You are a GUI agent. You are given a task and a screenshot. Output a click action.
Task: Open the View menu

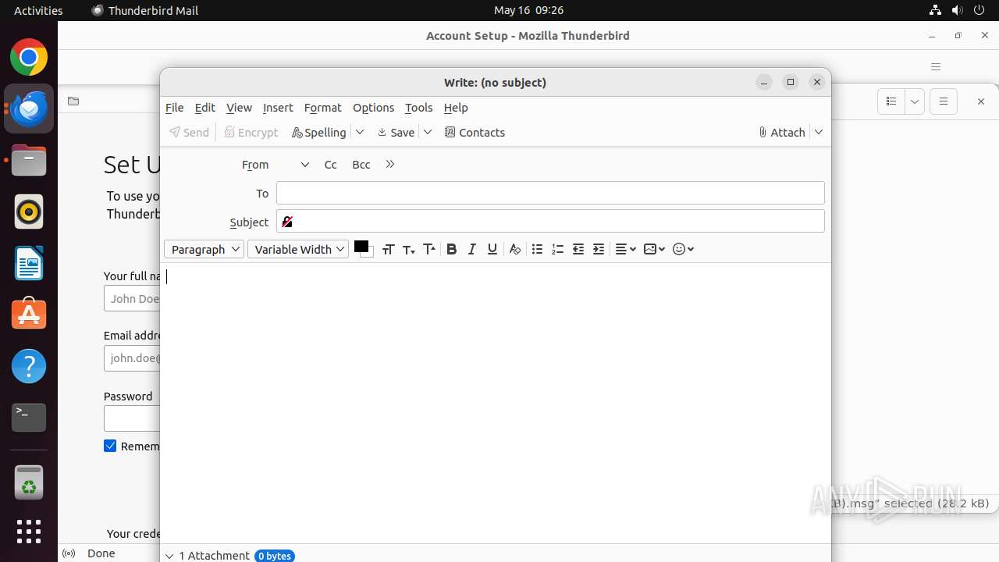point(239,108)
